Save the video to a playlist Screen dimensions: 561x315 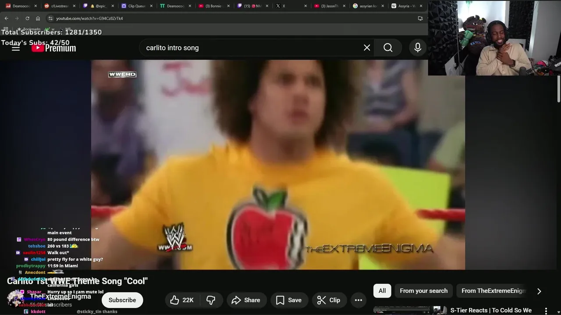coord(289,300)
